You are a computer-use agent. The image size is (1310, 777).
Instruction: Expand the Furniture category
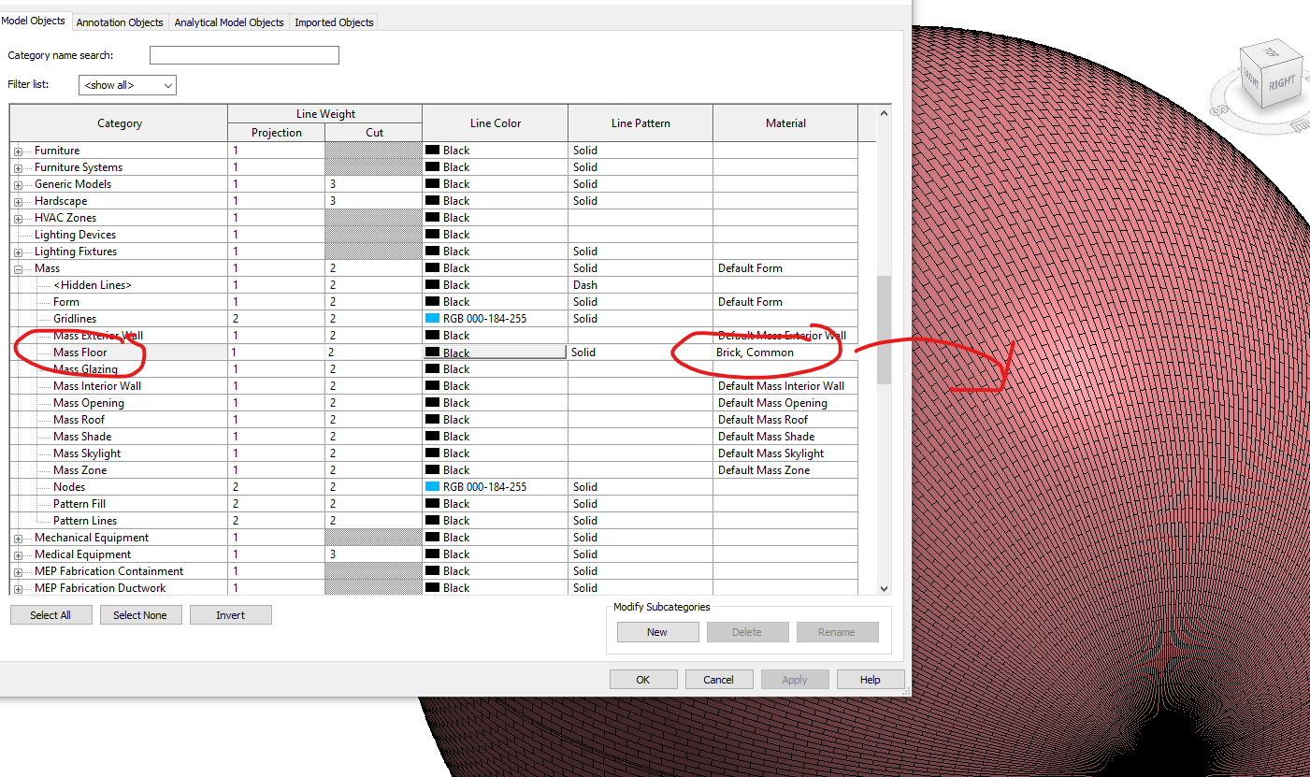coord(18,151)
